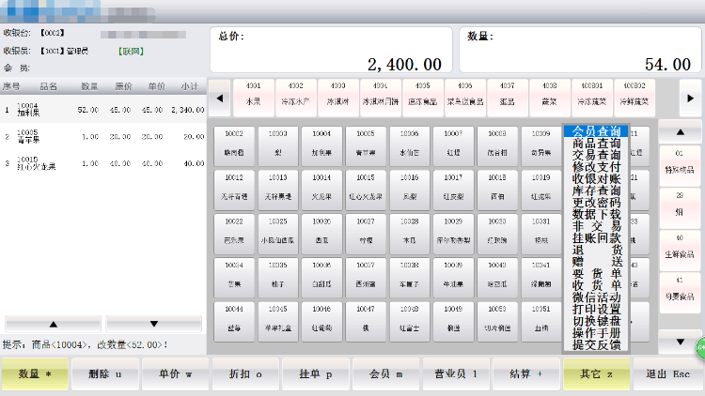Choose 会员查询 from the popup menu
Image resolution: width=705 pixels, height=396 pixels.
coord(596,131)
